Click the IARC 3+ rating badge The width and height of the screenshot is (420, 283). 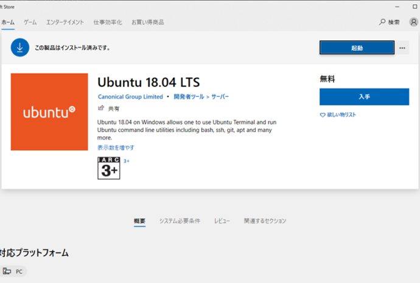(x=109, y=168)
